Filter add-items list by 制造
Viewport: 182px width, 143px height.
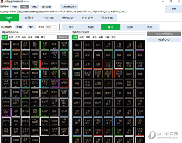pyautogui.click(x=82, y=37)
